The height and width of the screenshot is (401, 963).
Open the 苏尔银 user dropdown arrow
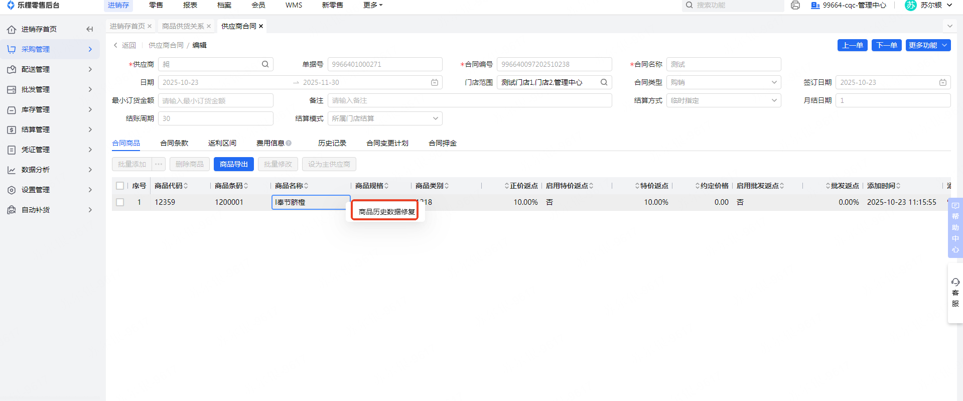point(949,5)
